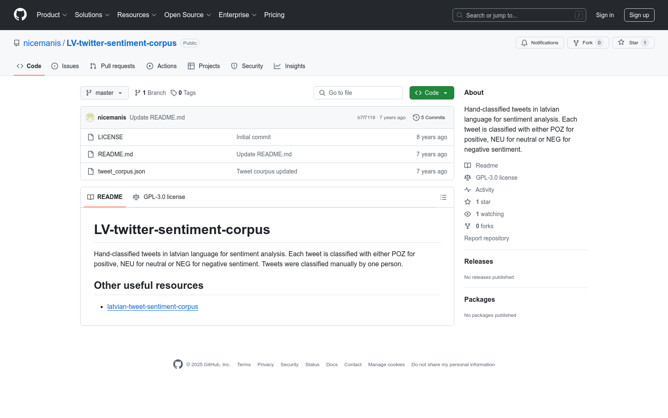668x418 pixels.
Task: Expand the Product menu
Action: pyautogui.click(x=52, y=15)
